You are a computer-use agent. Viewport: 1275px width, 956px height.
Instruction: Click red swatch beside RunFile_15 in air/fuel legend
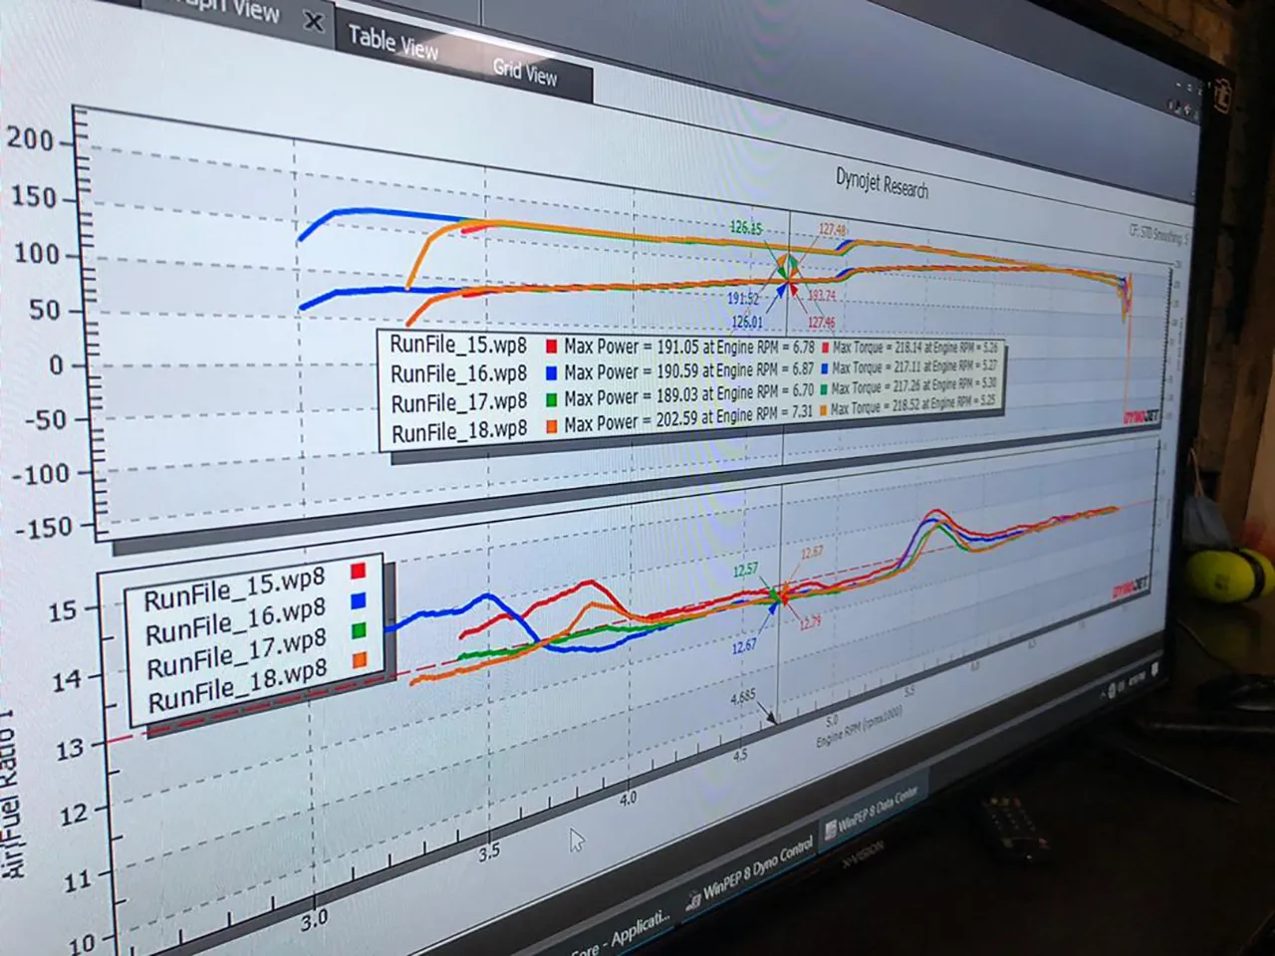pos(358,572)
